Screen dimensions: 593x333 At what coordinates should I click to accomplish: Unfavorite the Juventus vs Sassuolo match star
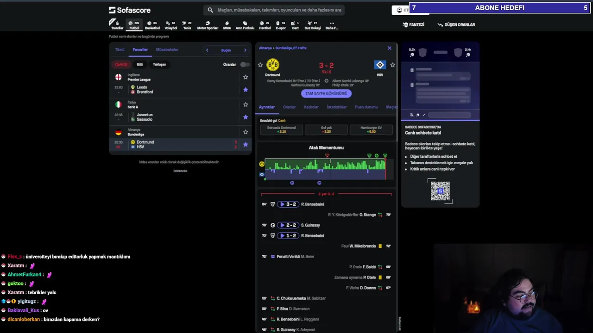[246, 117]
